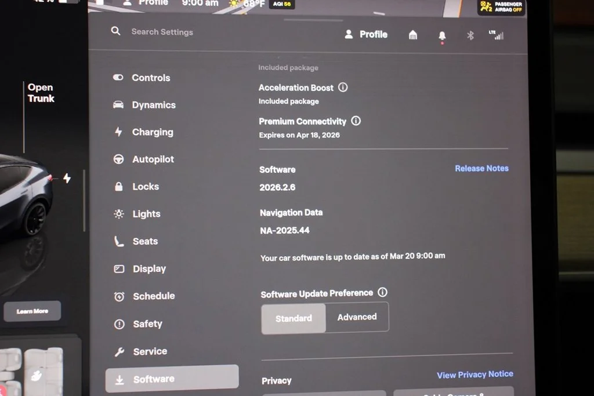Go to the Seats settings
Screen dimensions: 594x396
pos(136,241)
